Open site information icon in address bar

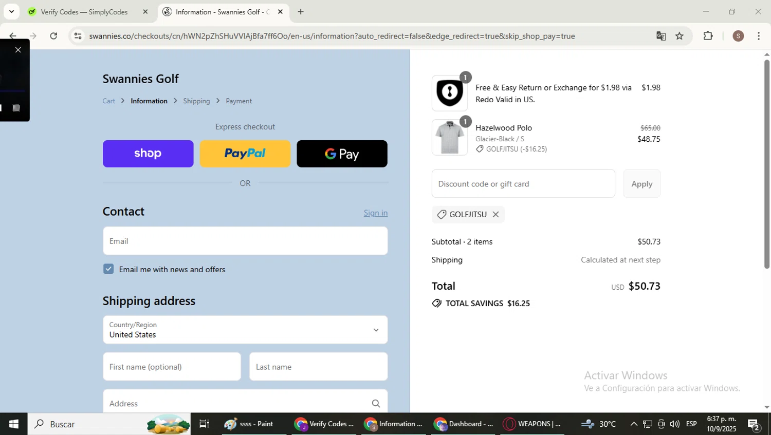click(78, 36)
